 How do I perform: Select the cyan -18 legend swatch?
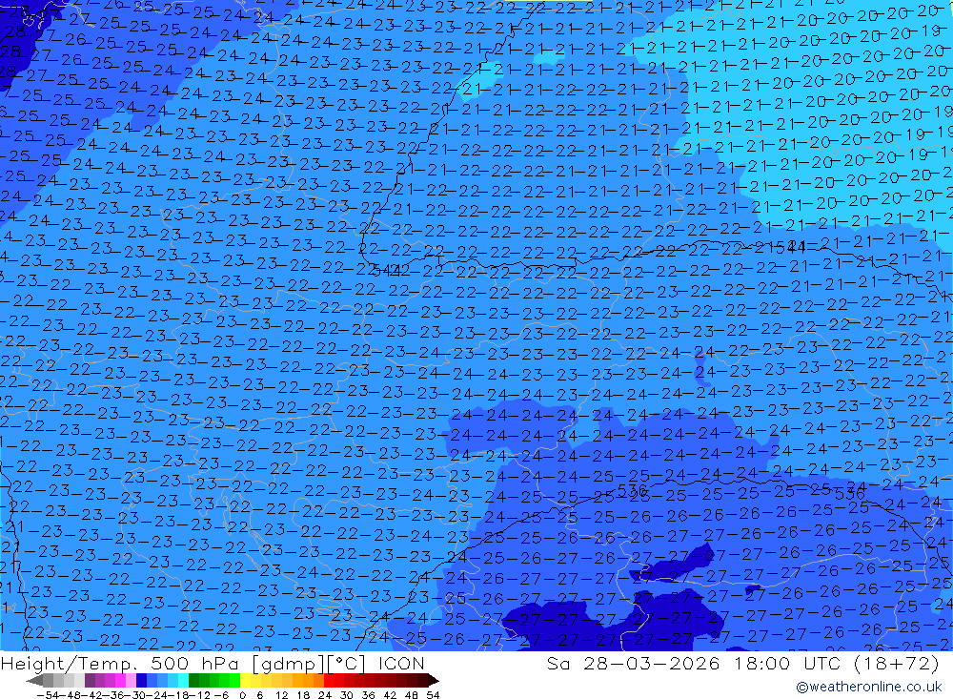(183, 680)
